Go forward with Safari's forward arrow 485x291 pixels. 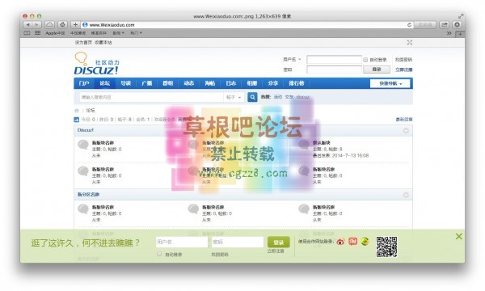36,25
